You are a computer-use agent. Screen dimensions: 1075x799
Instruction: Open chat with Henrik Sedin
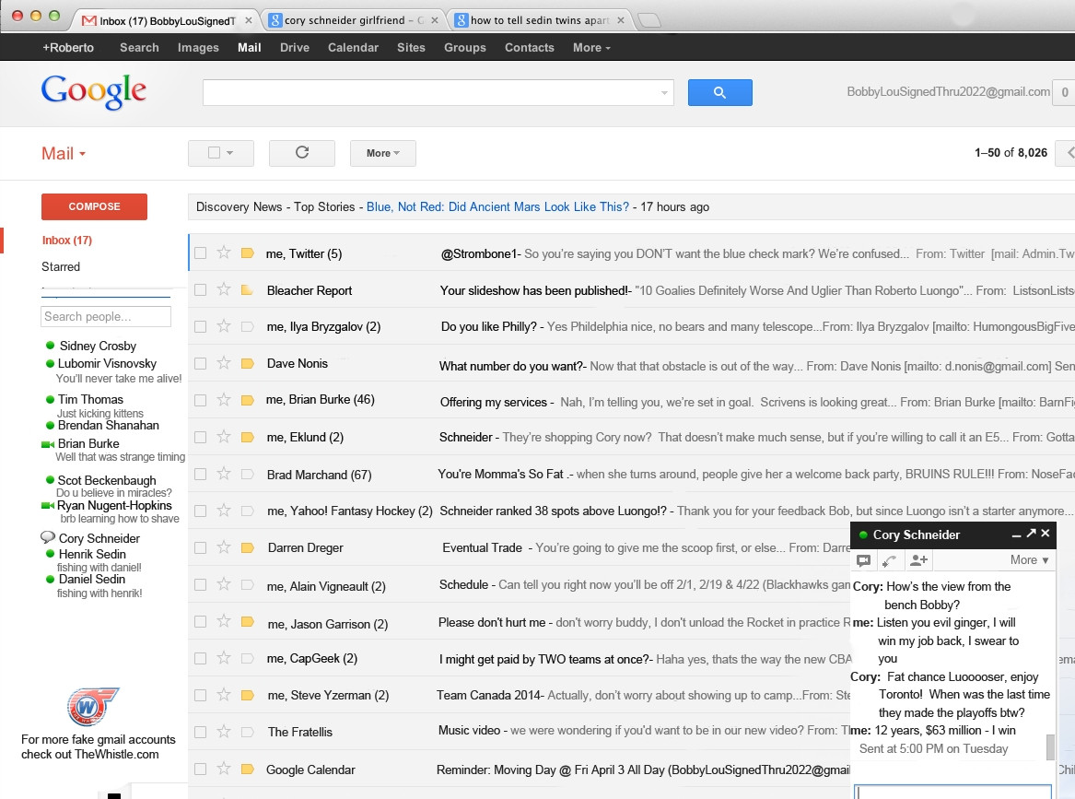pyautogui.click(x=92, y=554)
